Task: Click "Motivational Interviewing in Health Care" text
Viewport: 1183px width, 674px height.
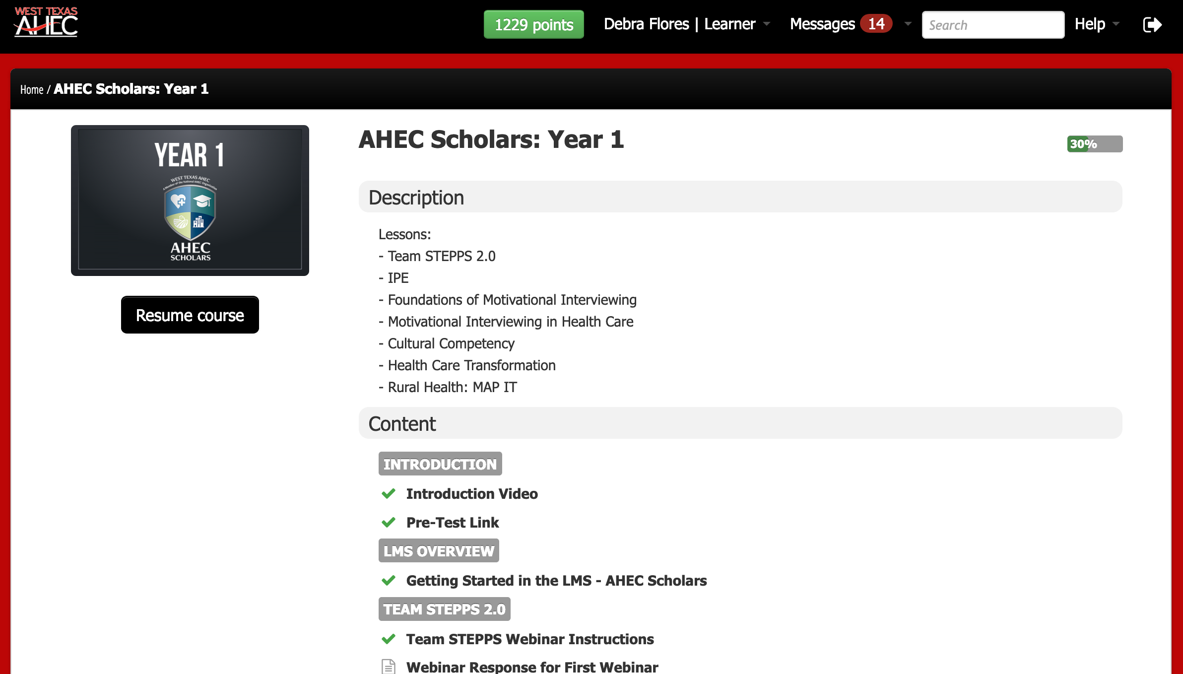Action: [511, 322]
